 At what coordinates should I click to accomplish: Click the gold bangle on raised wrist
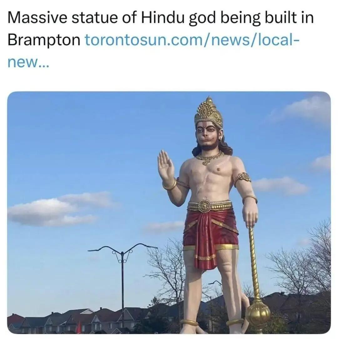point(169,185)
